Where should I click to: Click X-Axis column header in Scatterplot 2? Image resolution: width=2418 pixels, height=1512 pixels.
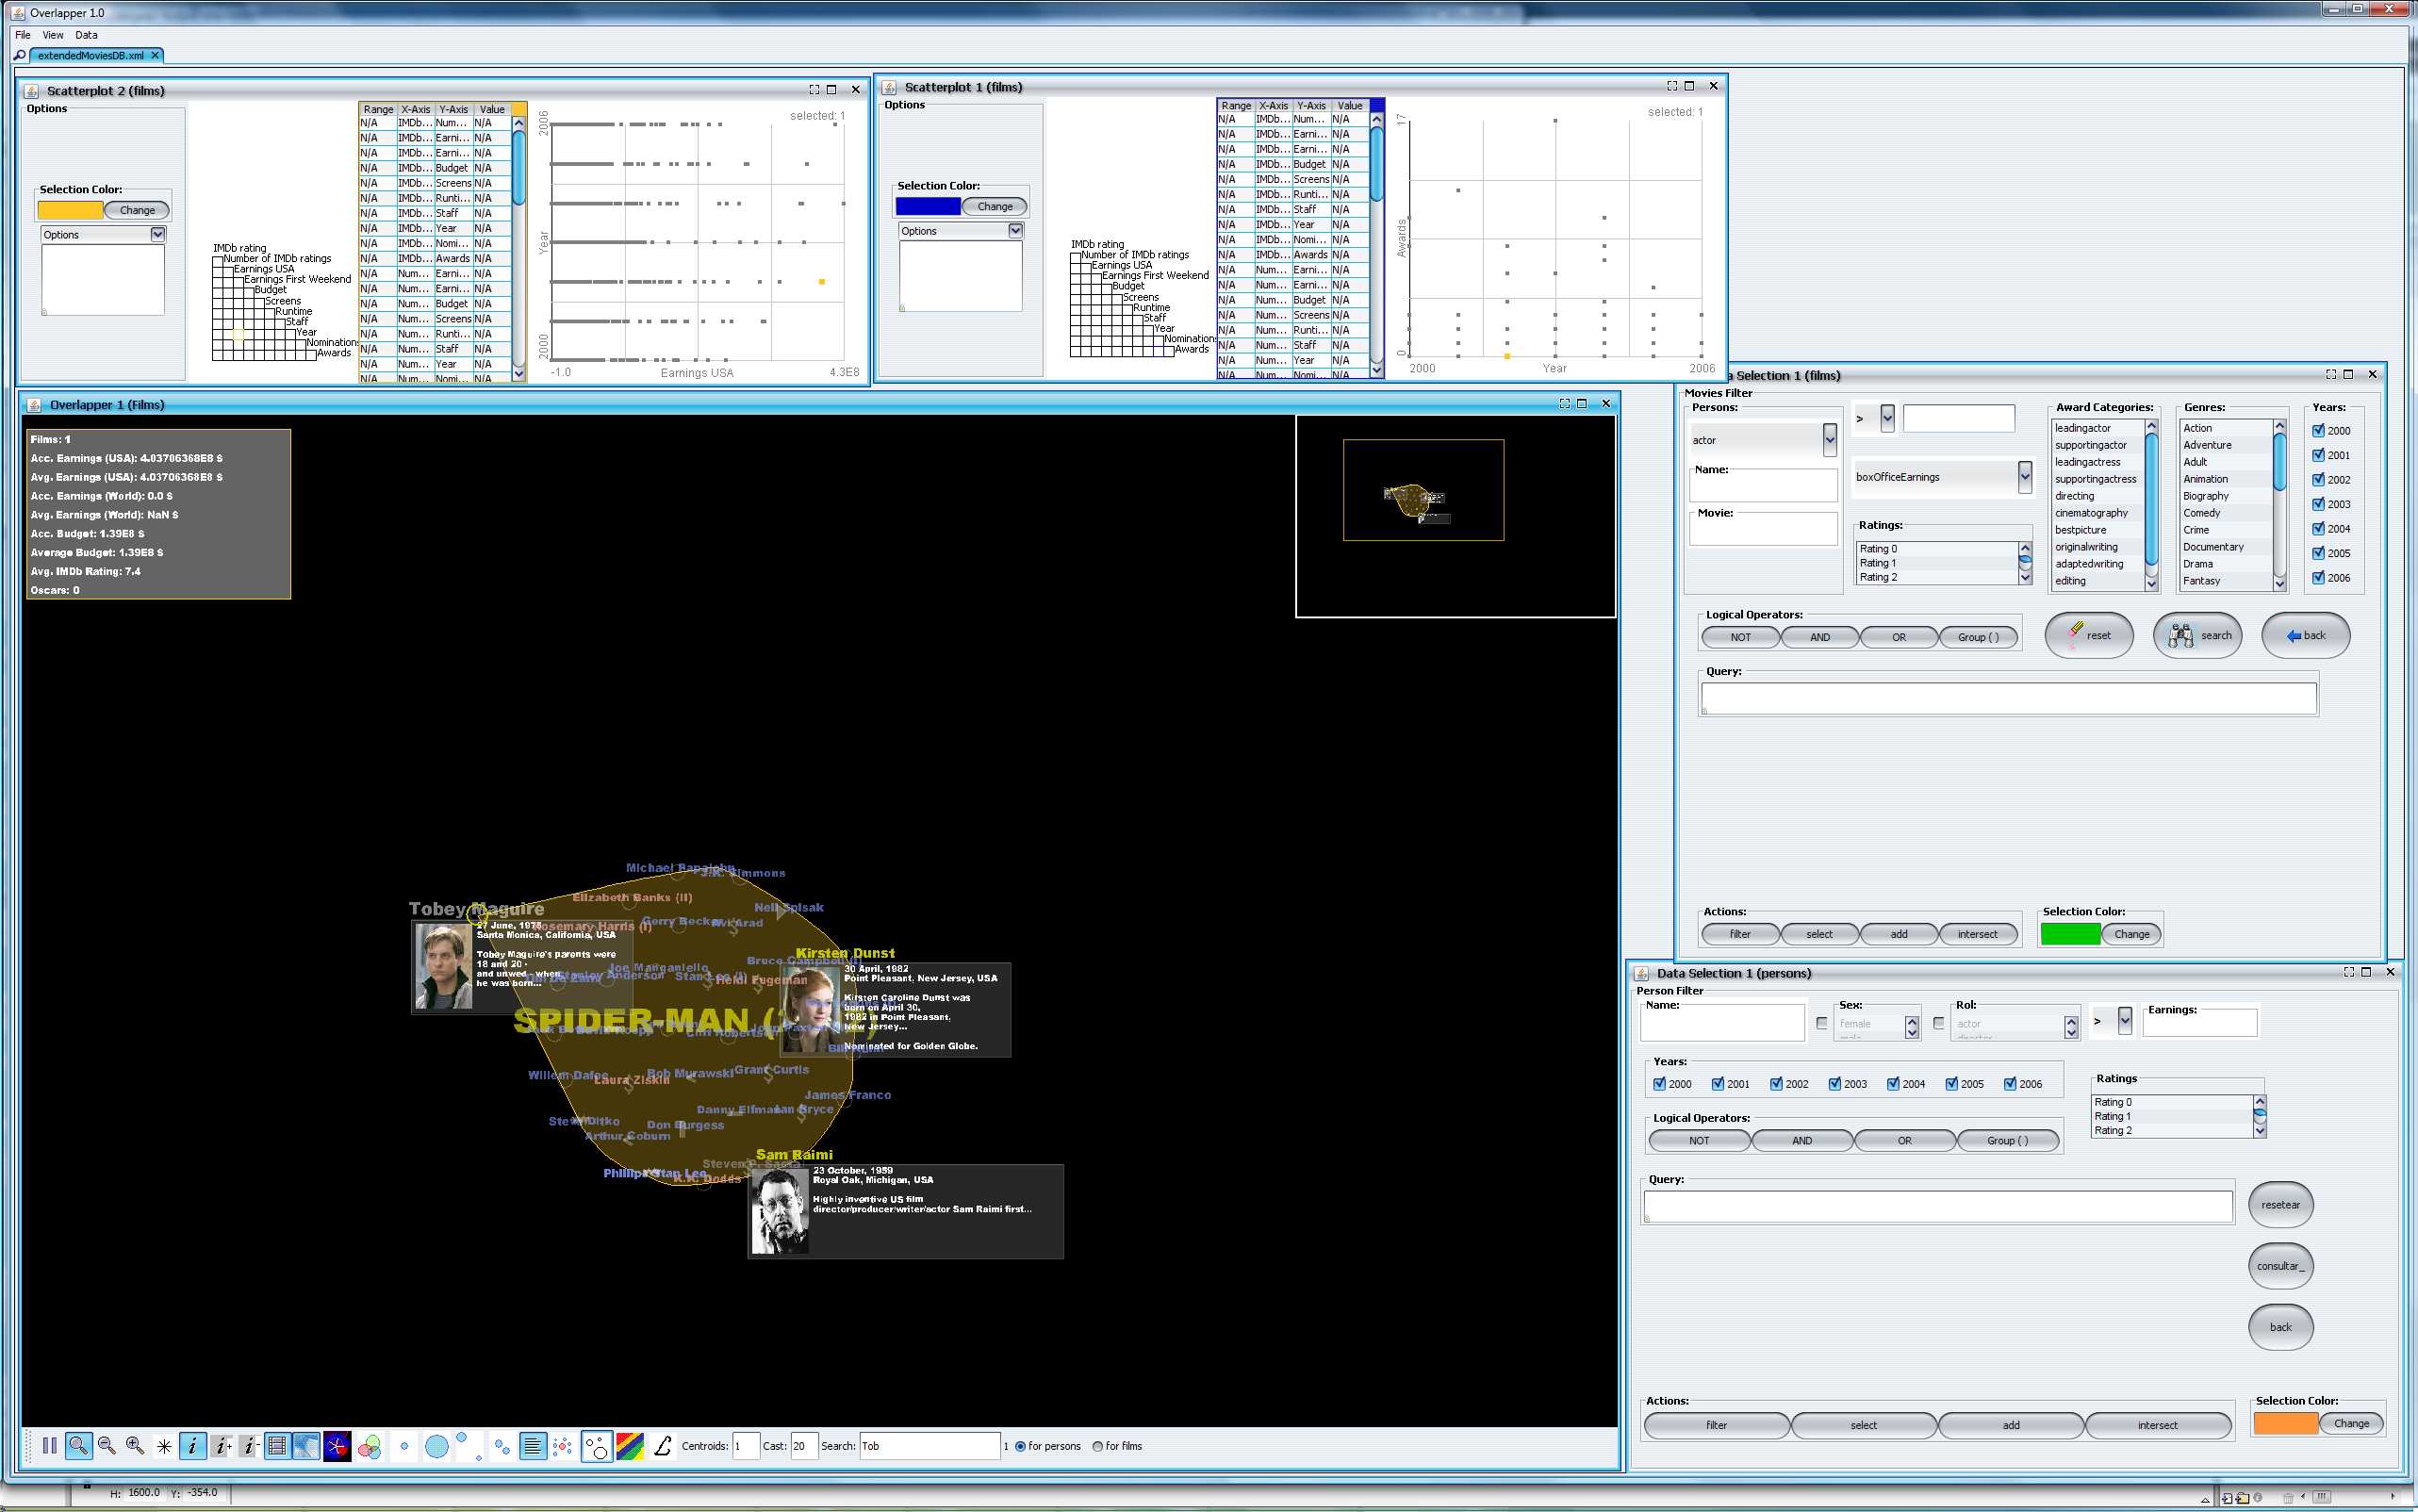416,110
